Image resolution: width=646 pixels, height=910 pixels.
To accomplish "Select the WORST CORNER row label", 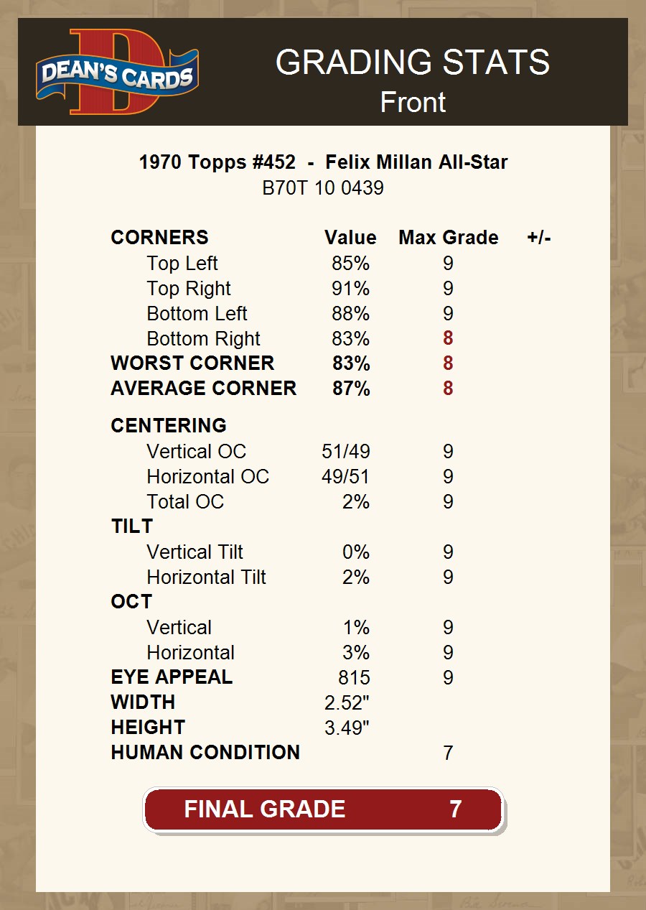I will [x=192, y=363].
